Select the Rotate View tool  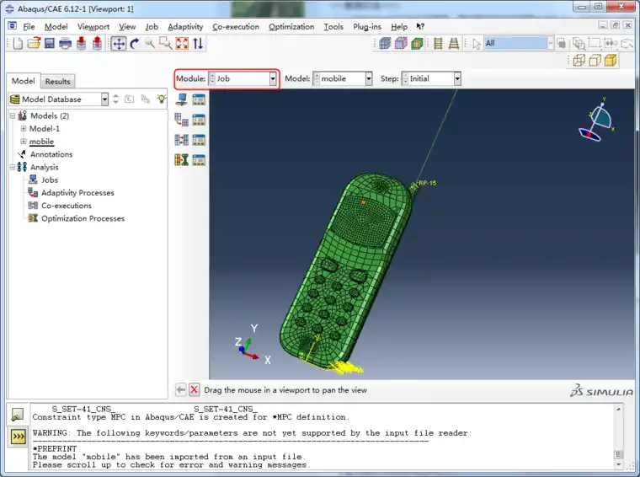pos(134,43)
